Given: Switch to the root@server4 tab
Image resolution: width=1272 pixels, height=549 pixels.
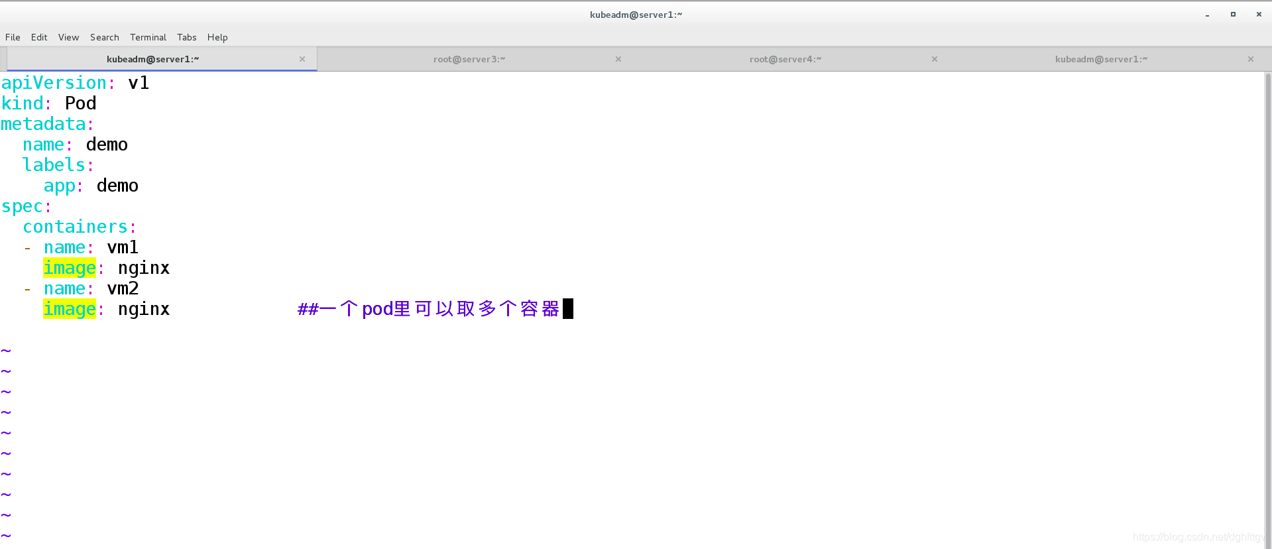Looking at the screenshot, I should click(x=785, y=59).
